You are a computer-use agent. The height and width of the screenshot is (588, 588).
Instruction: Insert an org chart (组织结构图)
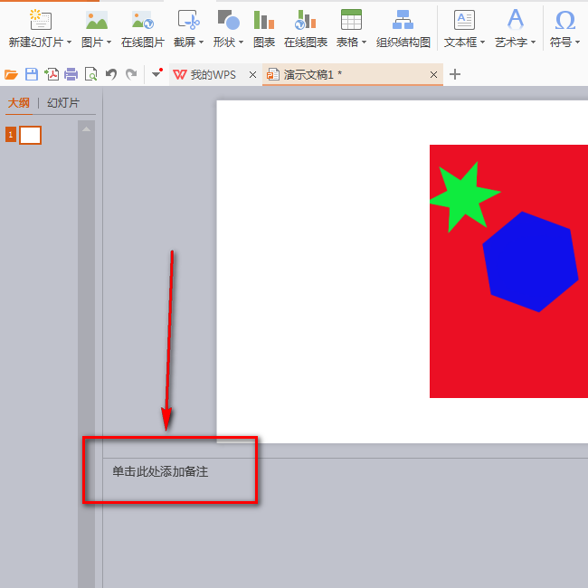[x=403, y=29]
